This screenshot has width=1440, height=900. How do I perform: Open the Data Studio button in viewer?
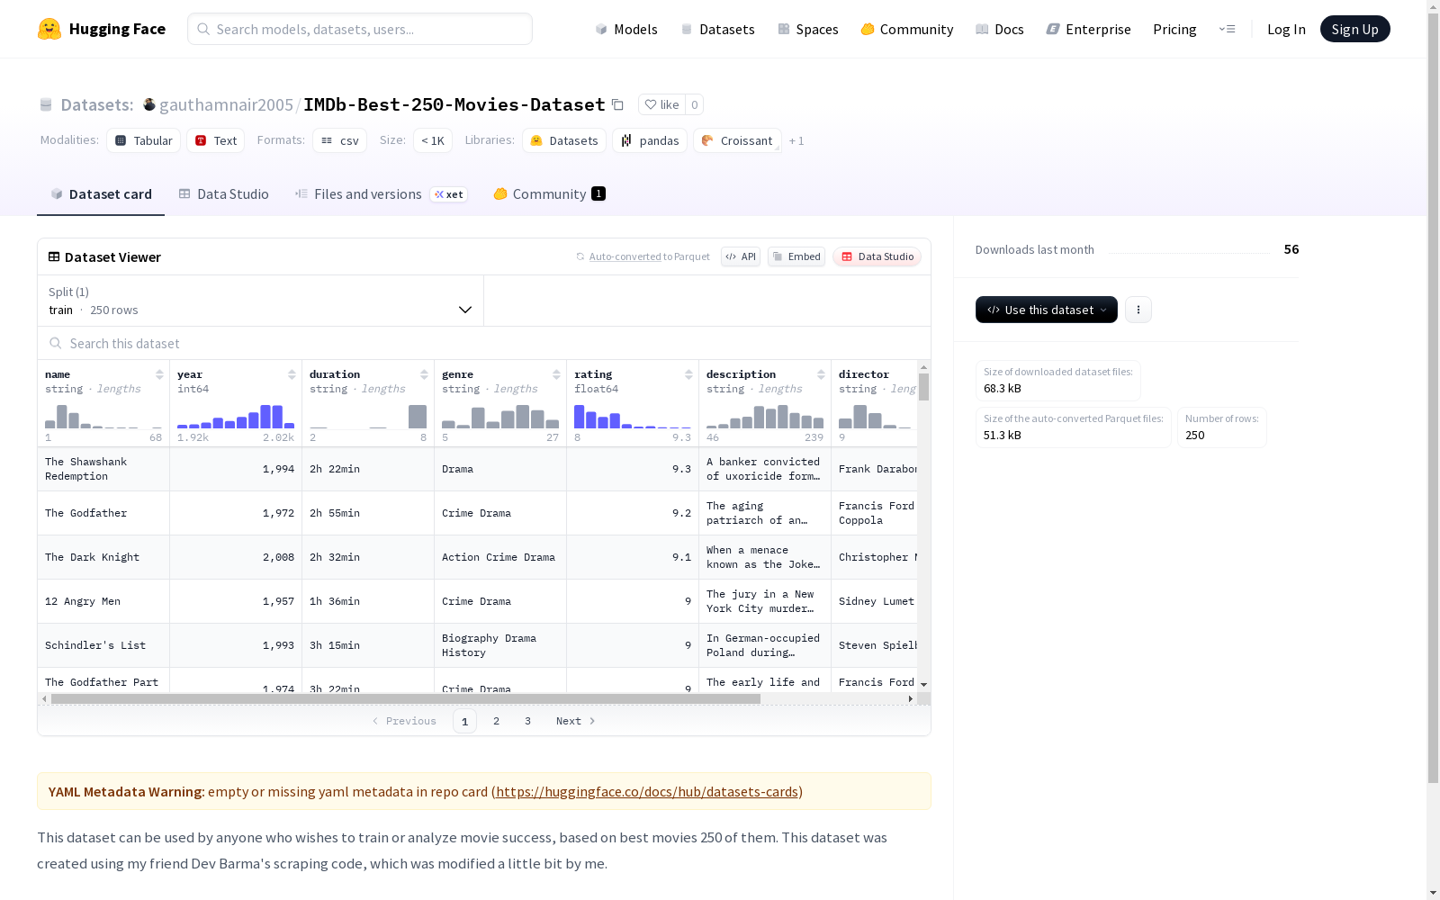click(877, 256)
